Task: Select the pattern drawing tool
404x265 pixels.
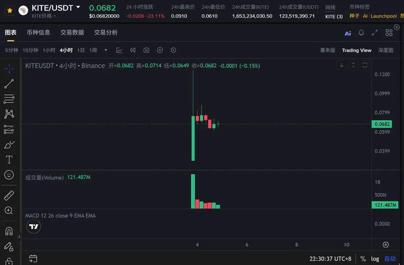Action: pyautogui.click(x=9, y=114)
